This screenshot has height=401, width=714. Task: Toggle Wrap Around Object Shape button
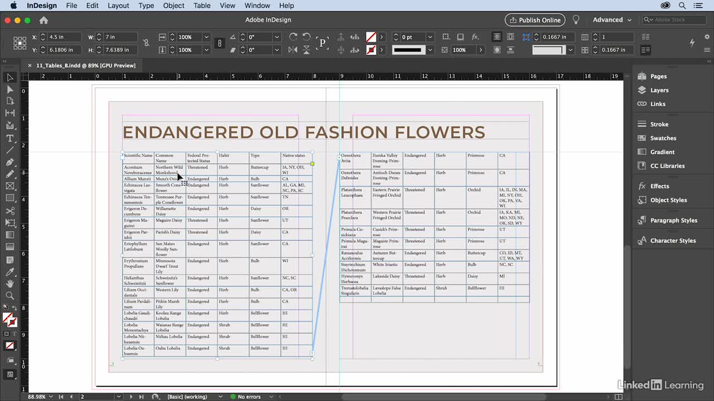coord(496,50)
